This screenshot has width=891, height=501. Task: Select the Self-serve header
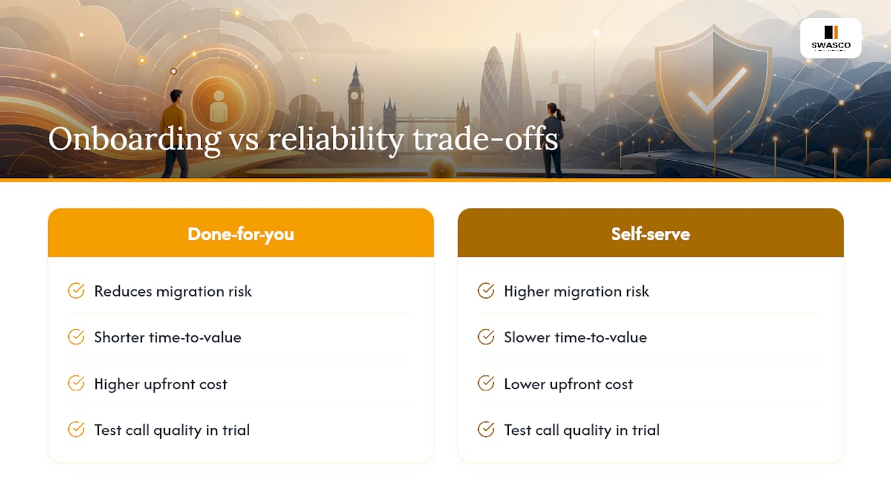[650, 233]
